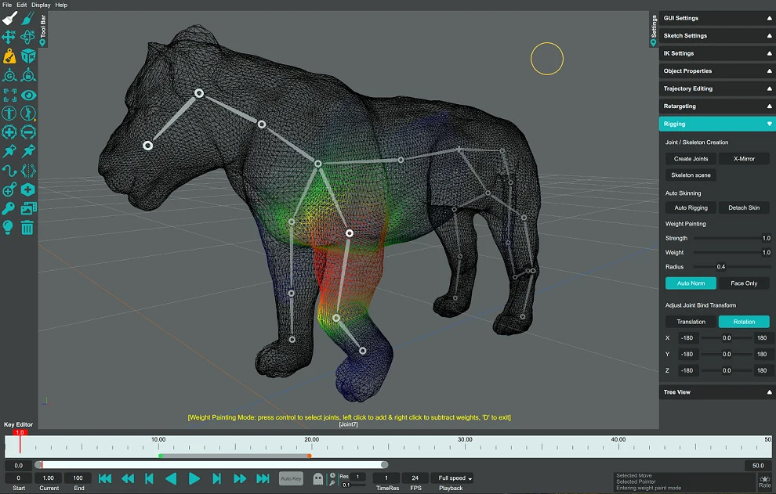Toggle the Auto Key button

(x=291, y=478)
